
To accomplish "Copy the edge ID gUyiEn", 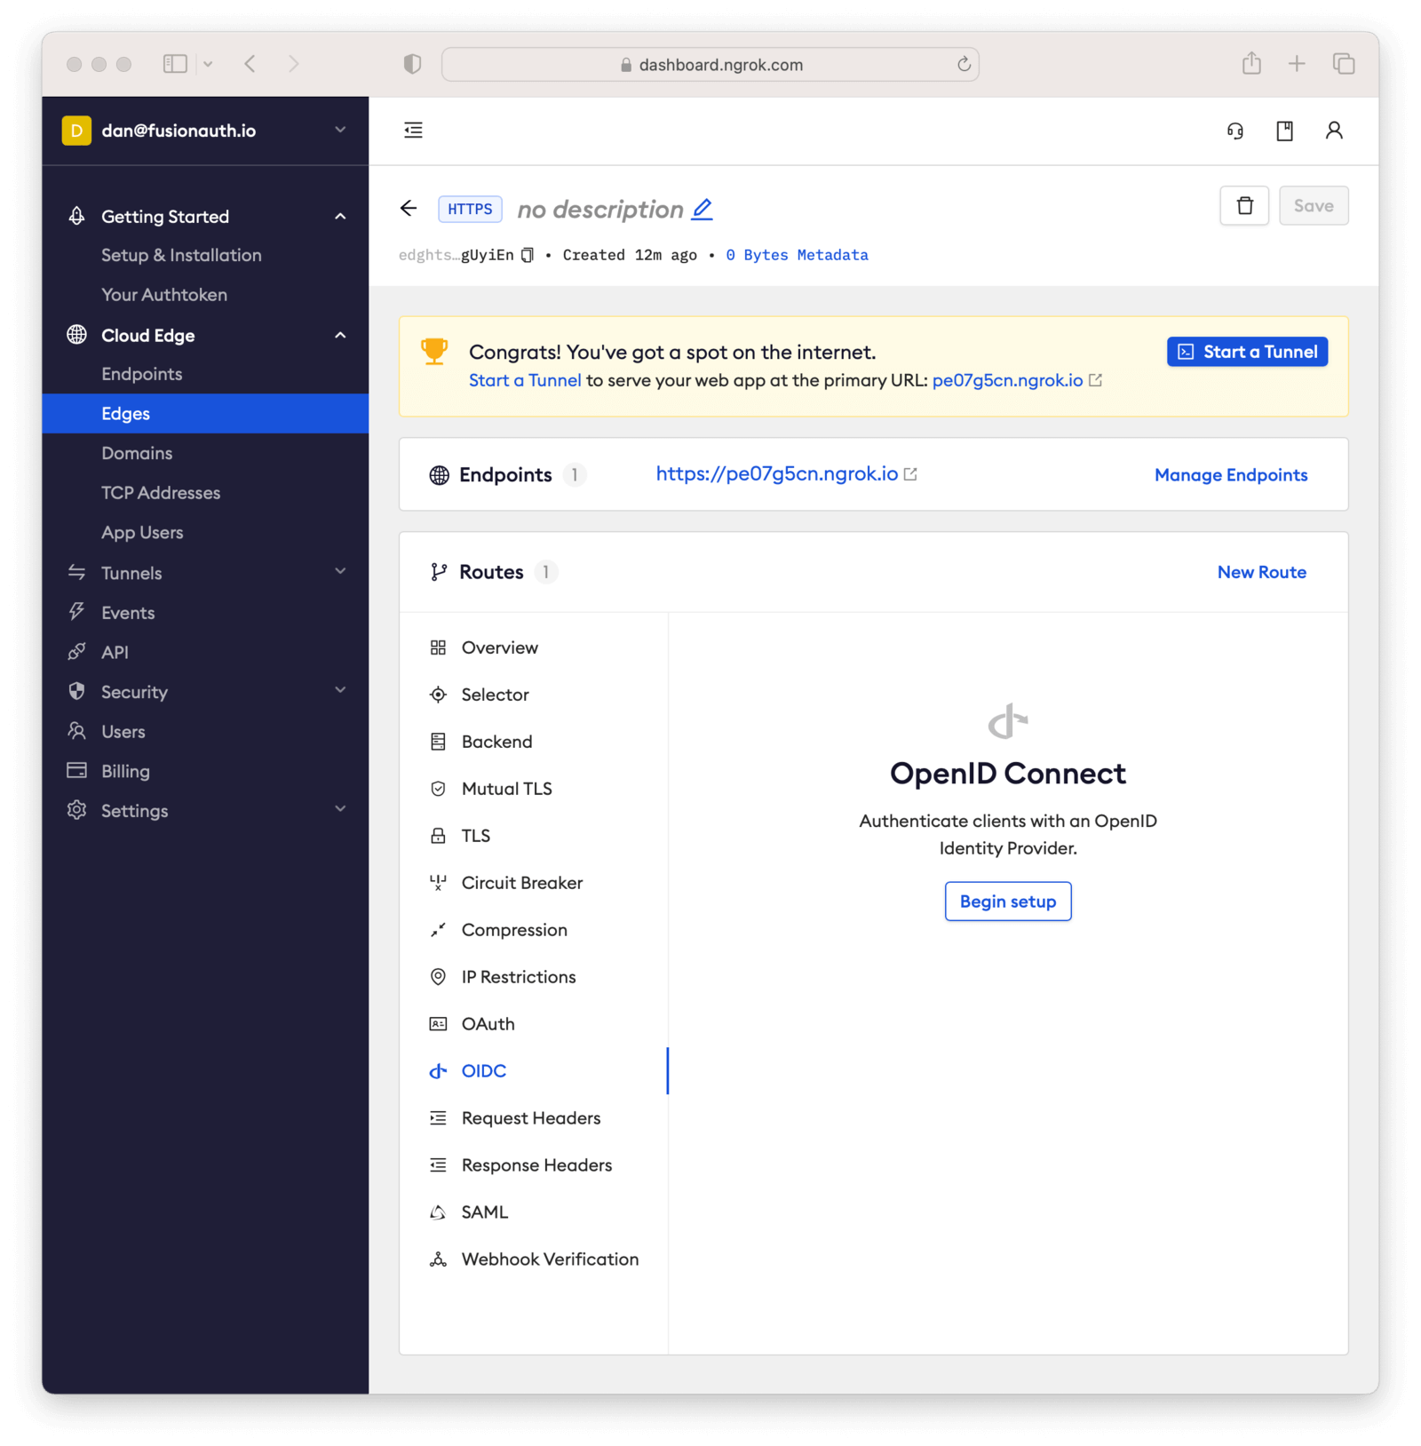I will point(528,255).
